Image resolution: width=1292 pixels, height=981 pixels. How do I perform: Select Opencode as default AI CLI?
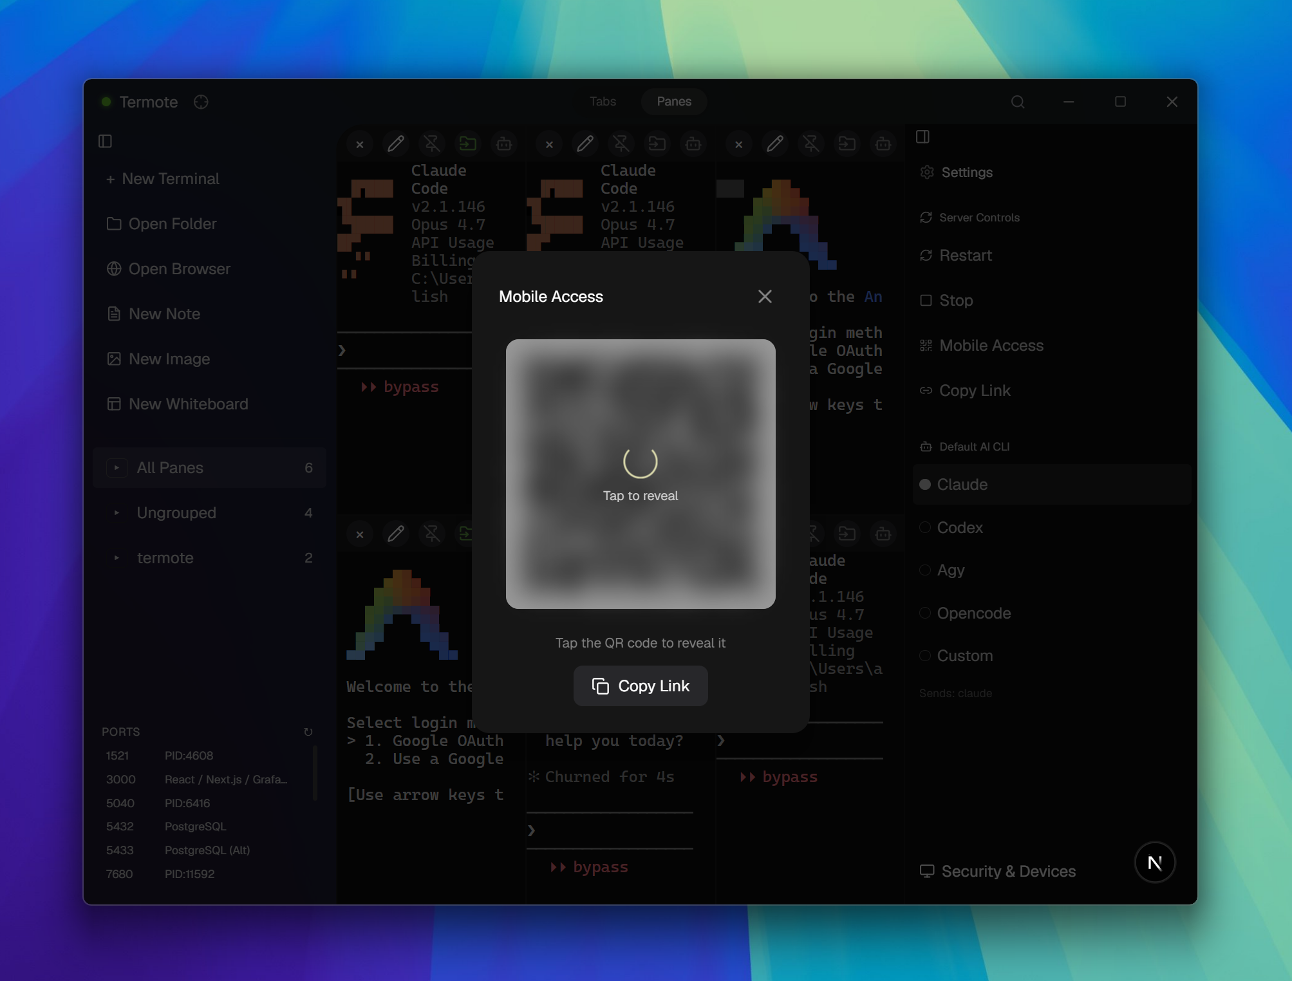[x=966, y=613]
